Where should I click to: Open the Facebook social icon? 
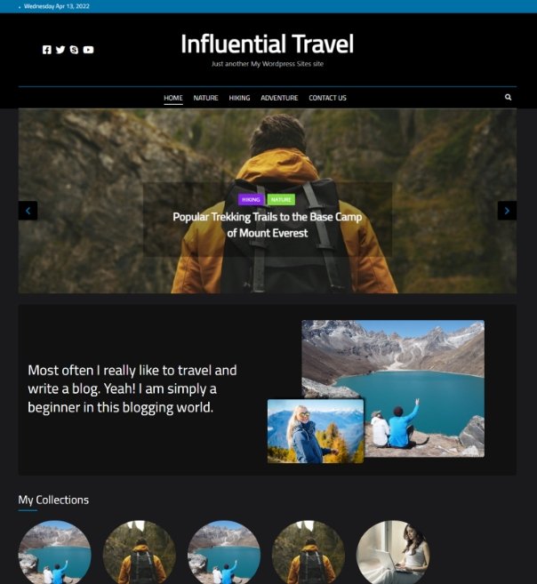pyautogui.click(x=46, y=50)
